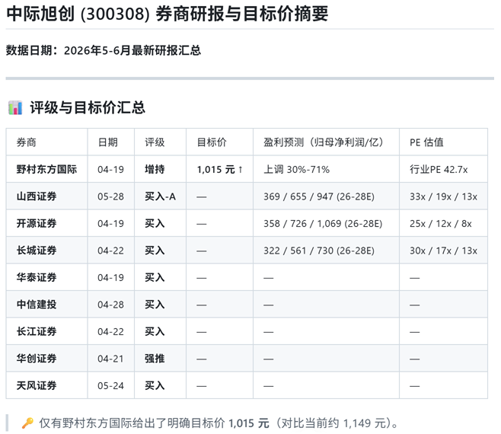Click the summary note about 野村东方国际 target price

pos(219,423)
